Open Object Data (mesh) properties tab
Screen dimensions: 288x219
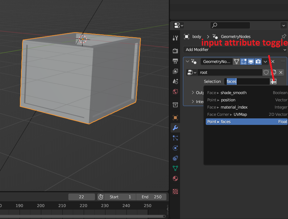click(175, 168)
